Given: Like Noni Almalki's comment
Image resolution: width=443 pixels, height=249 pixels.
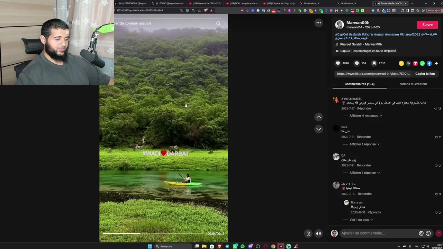Looking at the screenshot, I should [436, 109].
